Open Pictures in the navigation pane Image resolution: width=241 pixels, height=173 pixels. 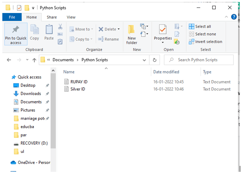coord(24,110)
